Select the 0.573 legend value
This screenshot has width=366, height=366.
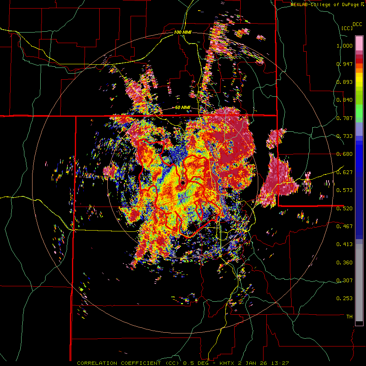click(x=344, y=190)
